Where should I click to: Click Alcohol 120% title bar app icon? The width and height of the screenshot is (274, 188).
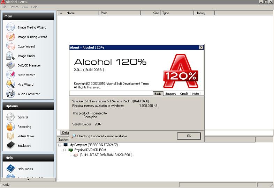pyautogui.click(x=3, y=2)
